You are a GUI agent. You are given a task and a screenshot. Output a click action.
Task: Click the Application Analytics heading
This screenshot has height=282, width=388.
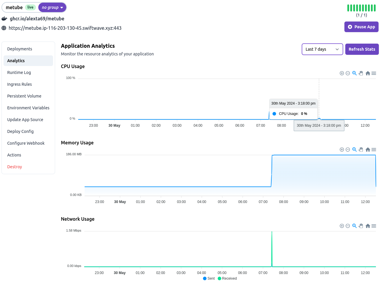click(x=88, y=46)
